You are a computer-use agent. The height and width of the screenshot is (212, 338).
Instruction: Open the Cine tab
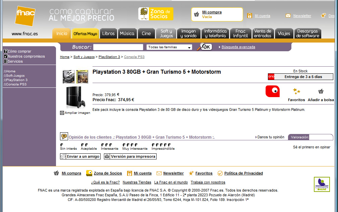pos(146,33)
